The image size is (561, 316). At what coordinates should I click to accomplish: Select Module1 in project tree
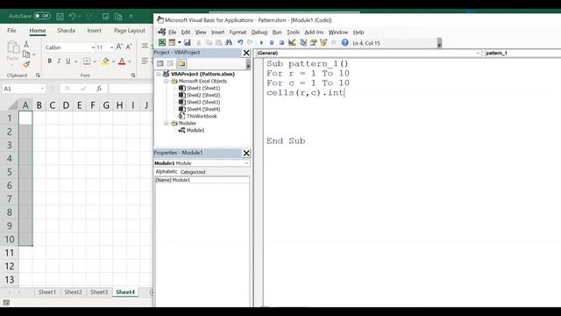click(x=195, y=131)
